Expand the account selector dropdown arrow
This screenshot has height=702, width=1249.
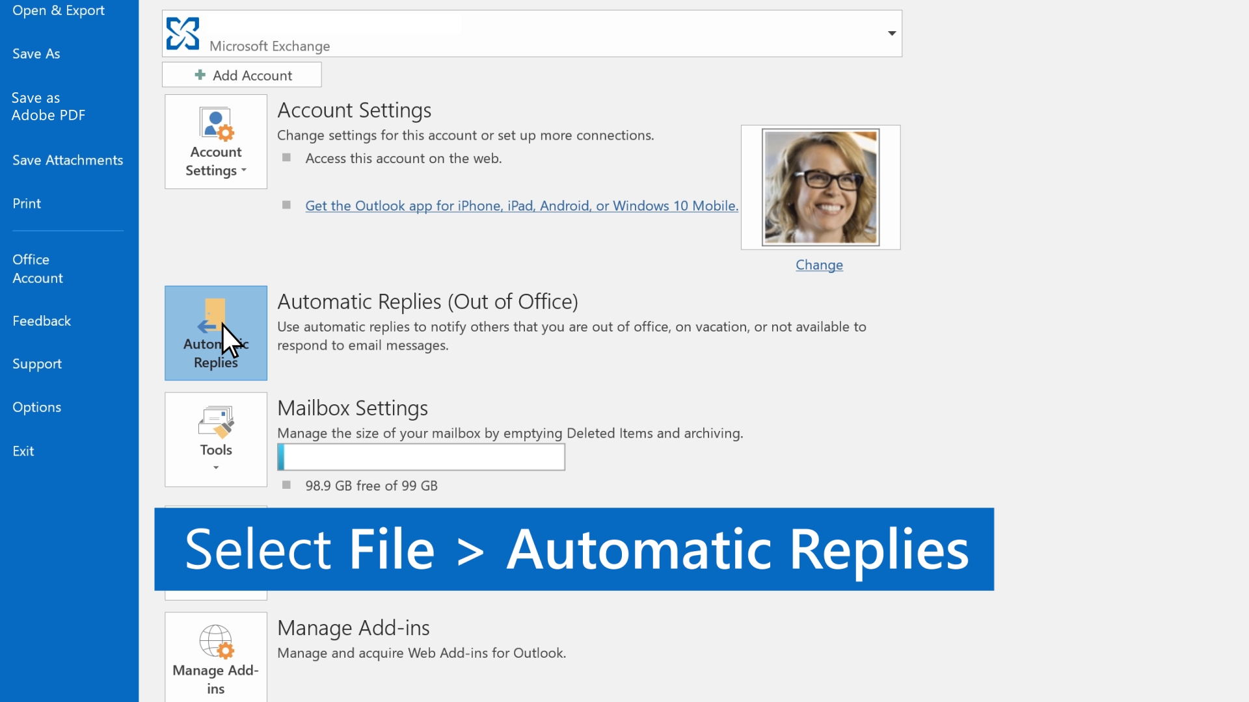892,33
